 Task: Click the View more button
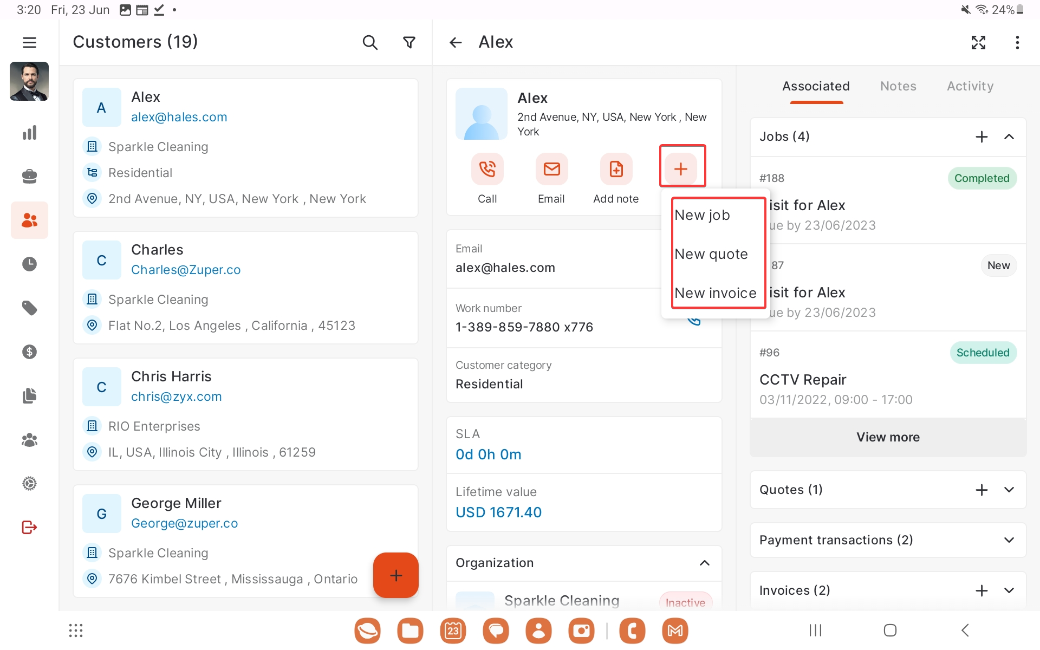888,437
